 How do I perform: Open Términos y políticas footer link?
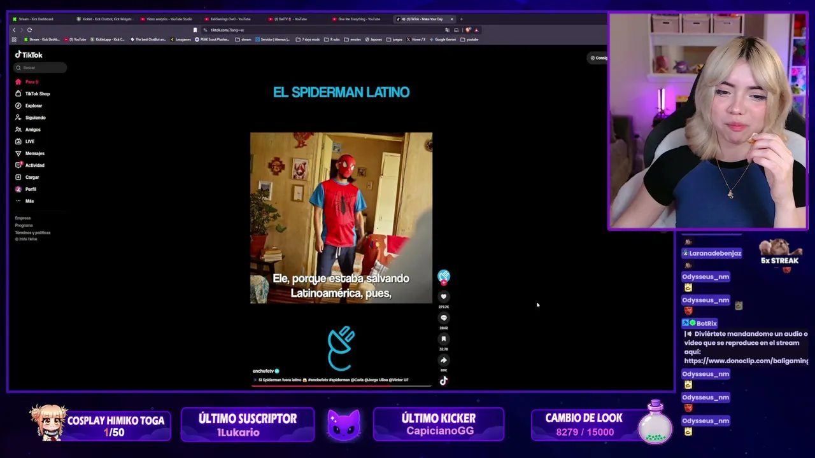tap(32, 233)
